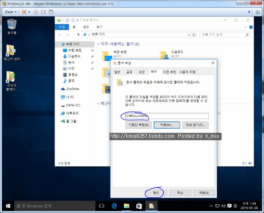This screenshot has height=213, width=264.
Task: Click 적용(A) apply button
Action: pos(204,193)
